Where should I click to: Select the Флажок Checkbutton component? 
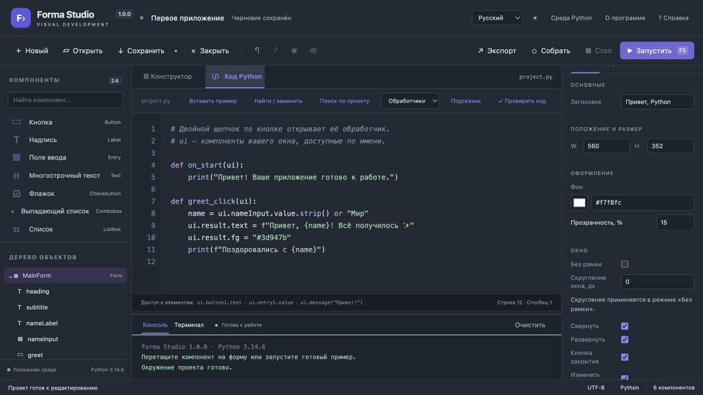66,194
